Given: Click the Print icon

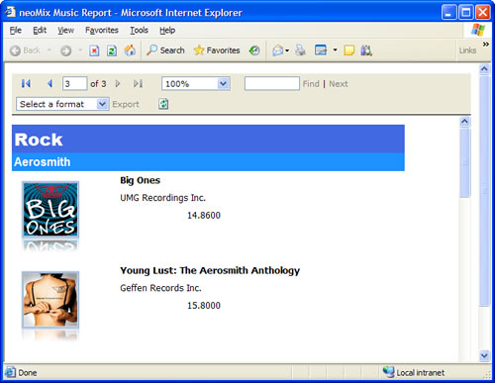Looking at the screenshot, I should coord(300,50).
